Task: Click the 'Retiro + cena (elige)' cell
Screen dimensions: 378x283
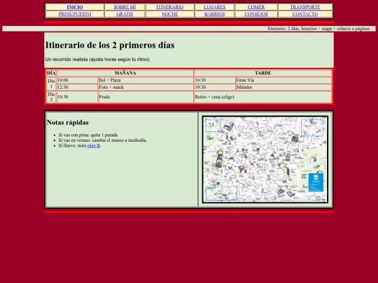Action: tap(262, 96)
